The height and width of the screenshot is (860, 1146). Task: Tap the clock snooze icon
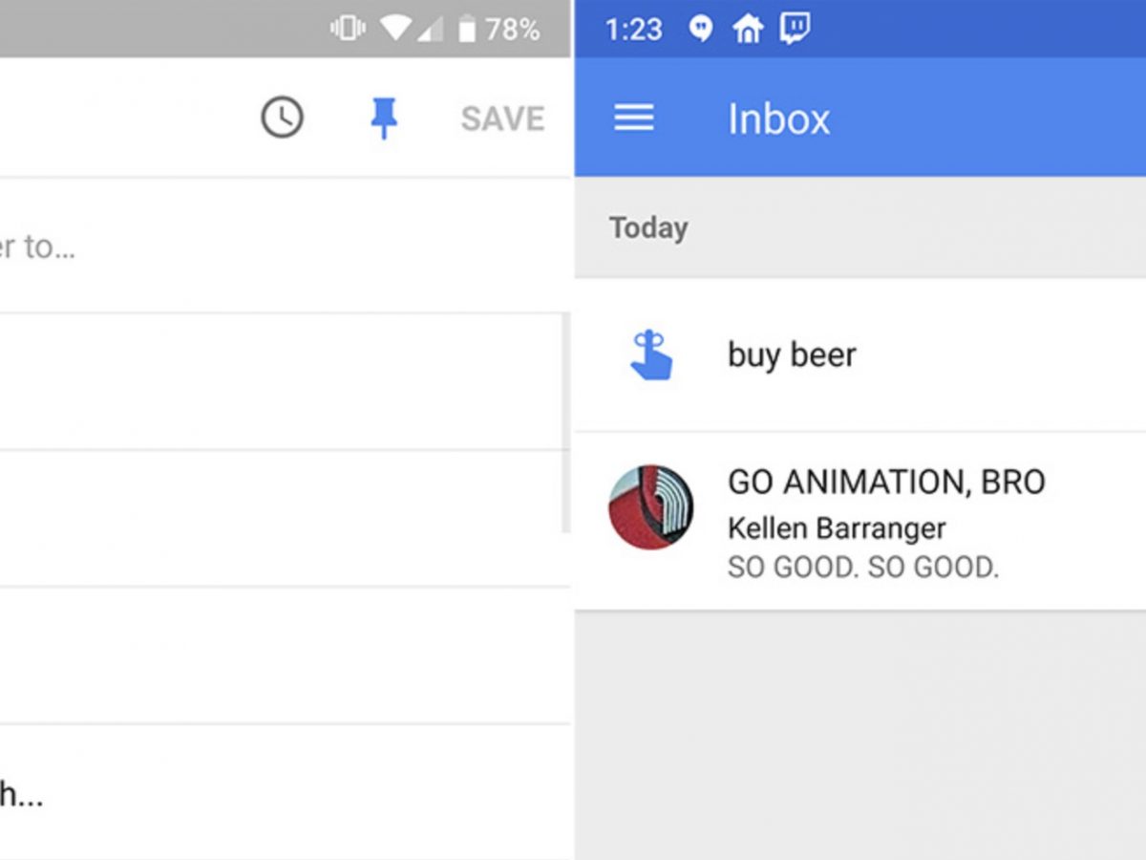coord(282,118)
